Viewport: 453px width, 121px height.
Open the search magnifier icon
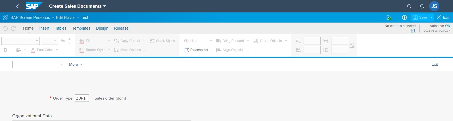[x=409, y=6]
